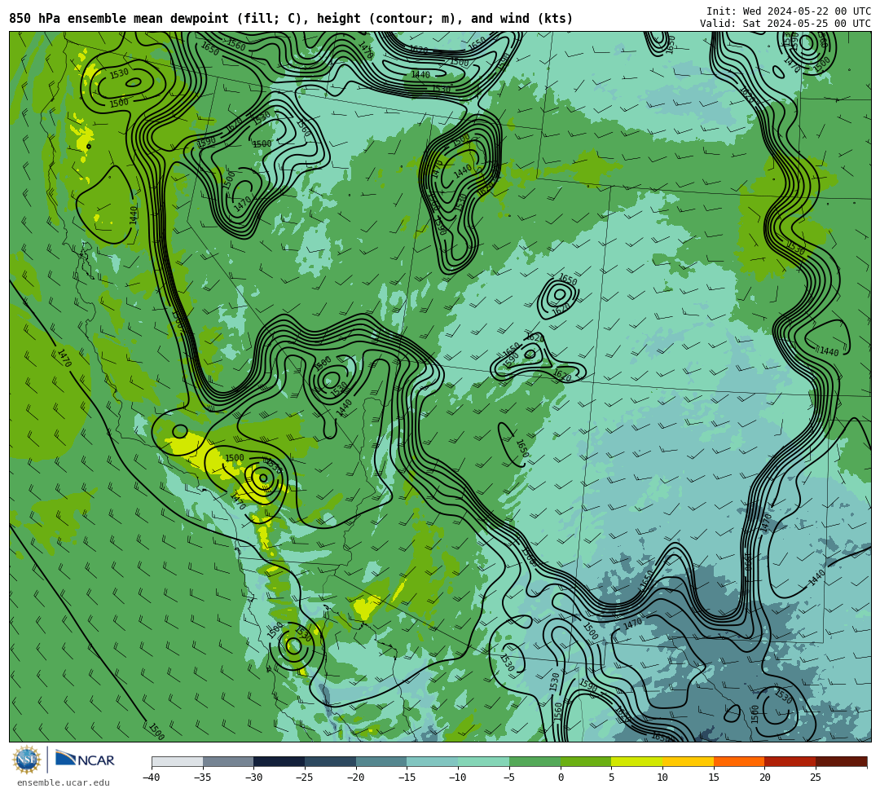Pick the dark teal -20 to -15 colorbar swatch
The image size is (880, 793).
(x=381, y=761)
